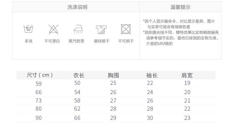The image size is (225, 128).
Task: Click the do-not-tumble-dry (不可烘干) icon
Action: tap(126, 29)
